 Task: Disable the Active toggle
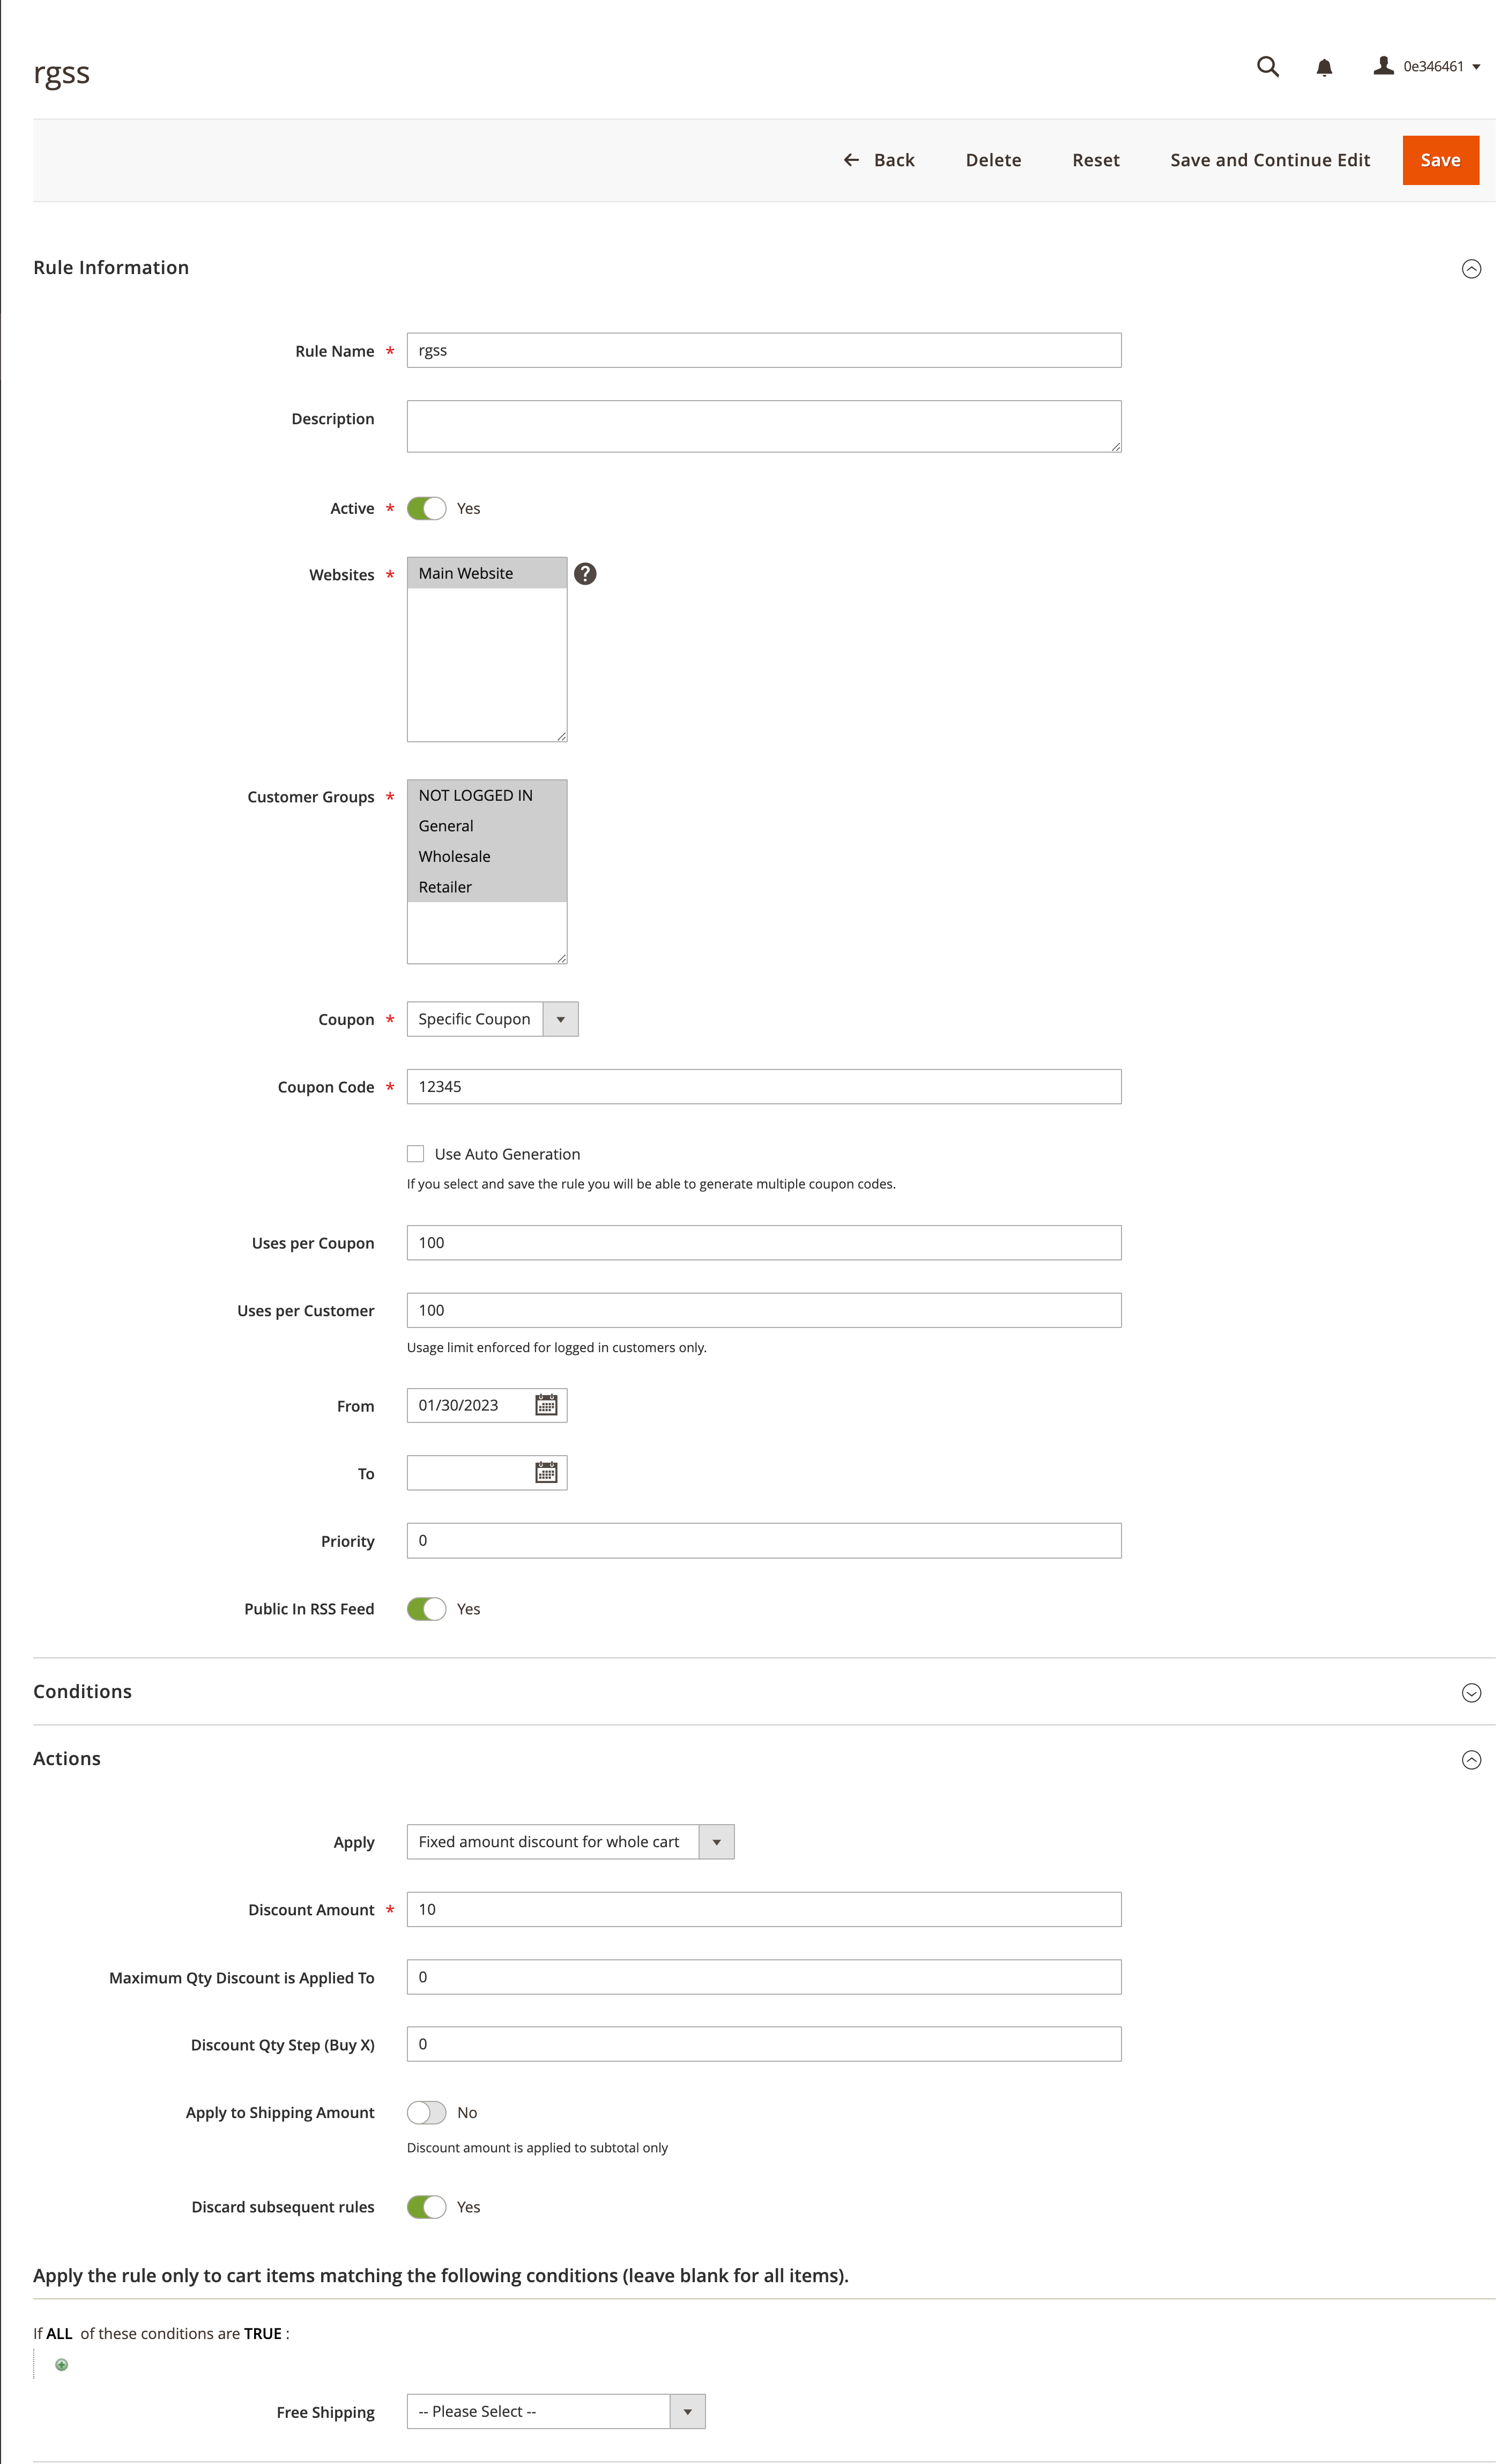(427, 508)
